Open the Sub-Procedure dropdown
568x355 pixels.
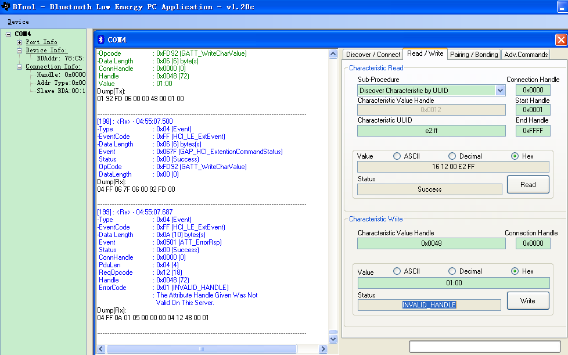(500, 90)
